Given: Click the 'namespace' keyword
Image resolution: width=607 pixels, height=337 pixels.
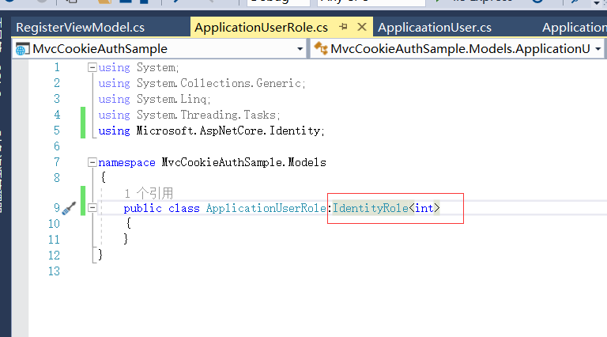Looking at the screenshot, I should pyautogui.click(x=126, y=163).
